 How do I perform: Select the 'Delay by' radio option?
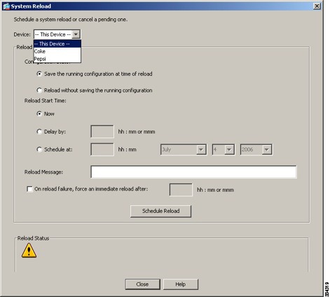[x=39, y=132]
